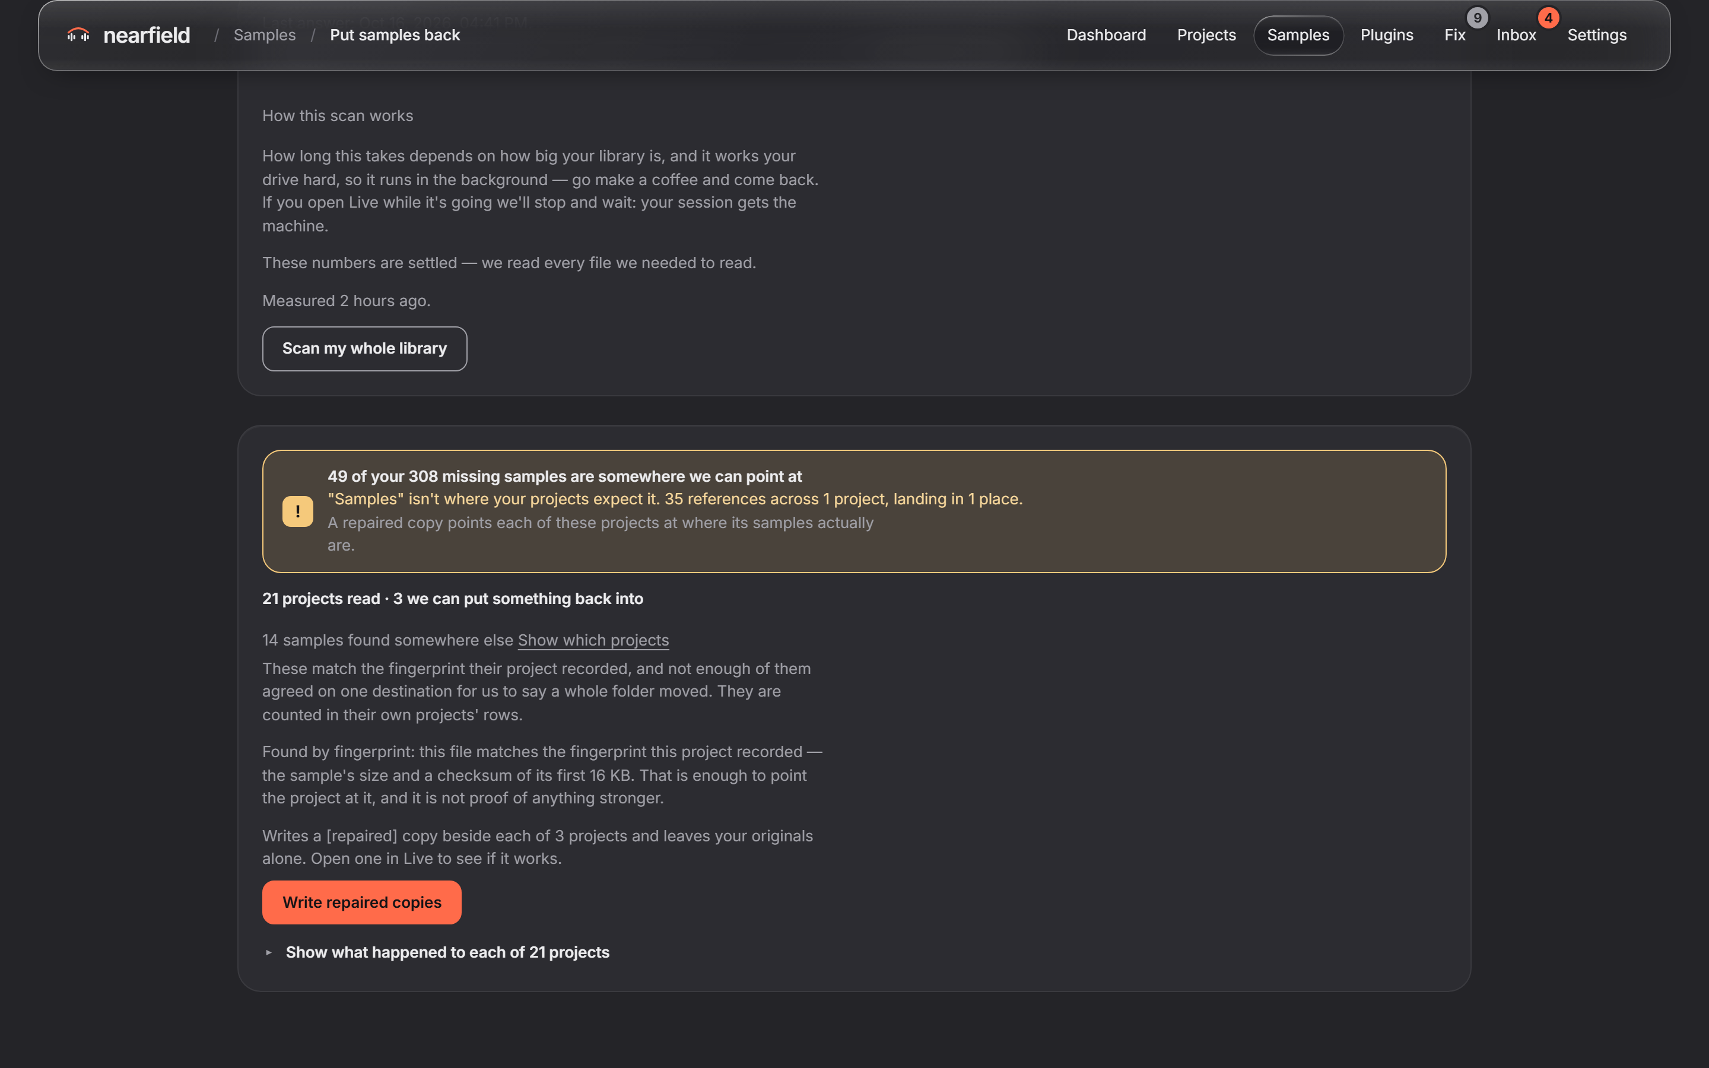The image size is (1709, 1068).
Task: Open the Plugins section
Action: click(x=1386, y=36)
